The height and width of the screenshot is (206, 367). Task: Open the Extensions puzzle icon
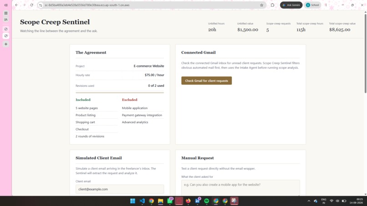coord(272,5)
